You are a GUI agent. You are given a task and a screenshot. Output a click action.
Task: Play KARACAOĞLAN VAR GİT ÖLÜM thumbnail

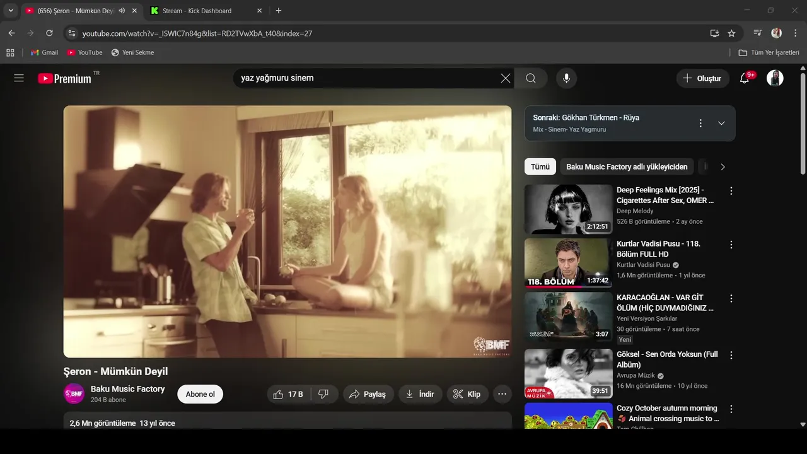tap(568, 317)
